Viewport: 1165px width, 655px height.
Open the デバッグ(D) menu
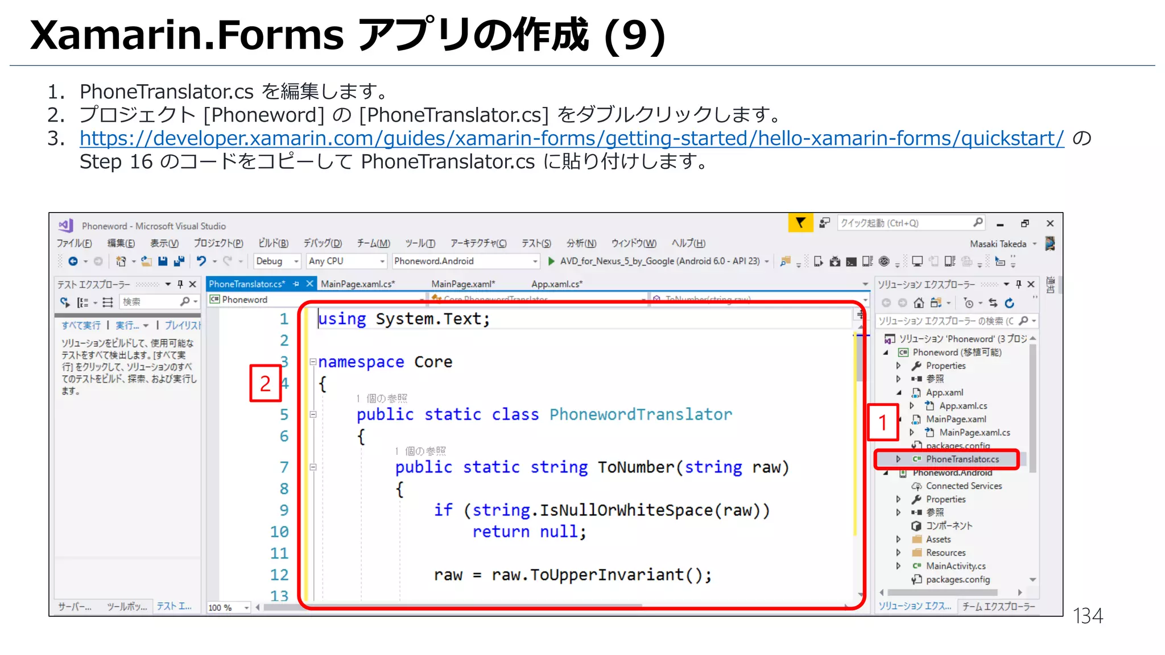tap(323, 243)
